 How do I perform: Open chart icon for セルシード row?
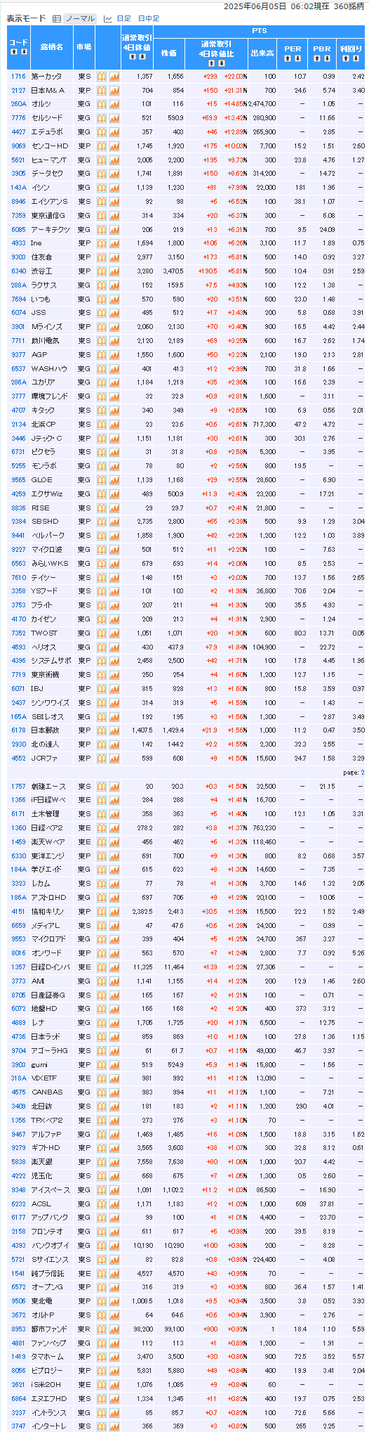point(114,118)
